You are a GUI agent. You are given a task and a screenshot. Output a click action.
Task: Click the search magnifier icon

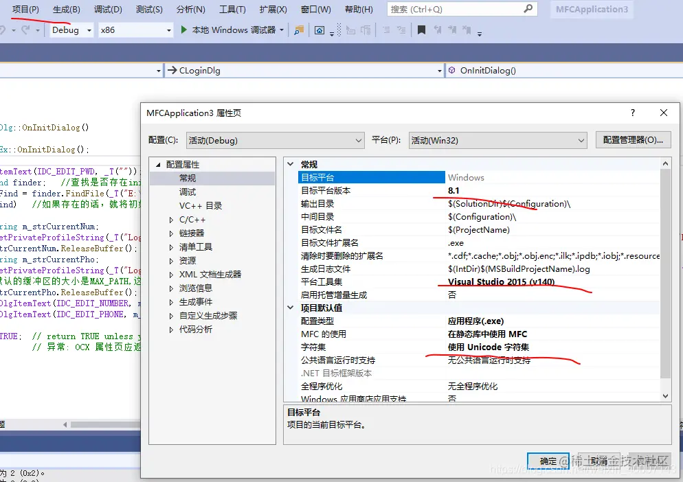point(528,9)
